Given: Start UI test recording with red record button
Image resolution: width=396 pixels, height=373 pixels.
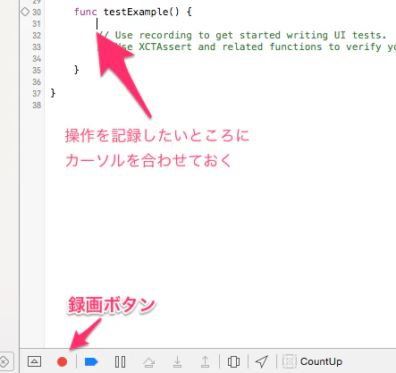Looking at the screenshot, I should click(62, 361).
